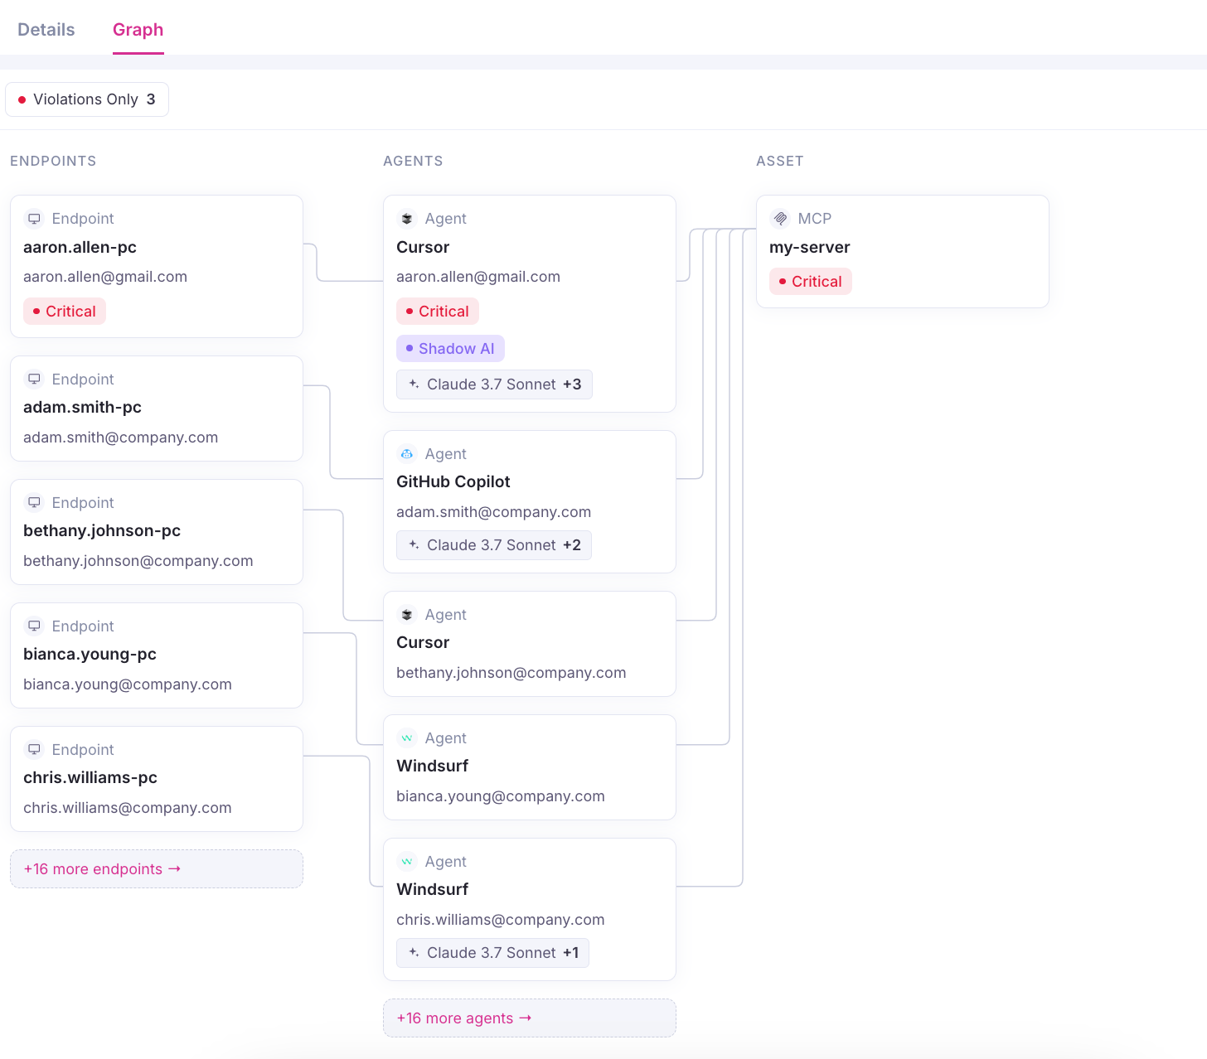Click the Critical badge on my-server
Image resolution: width=1207 pixels, height=1059 pixels.
(811, 282)
